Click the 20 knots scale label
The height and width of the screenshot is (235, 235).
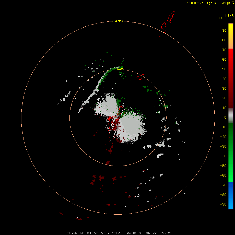[x=224, y=98]
